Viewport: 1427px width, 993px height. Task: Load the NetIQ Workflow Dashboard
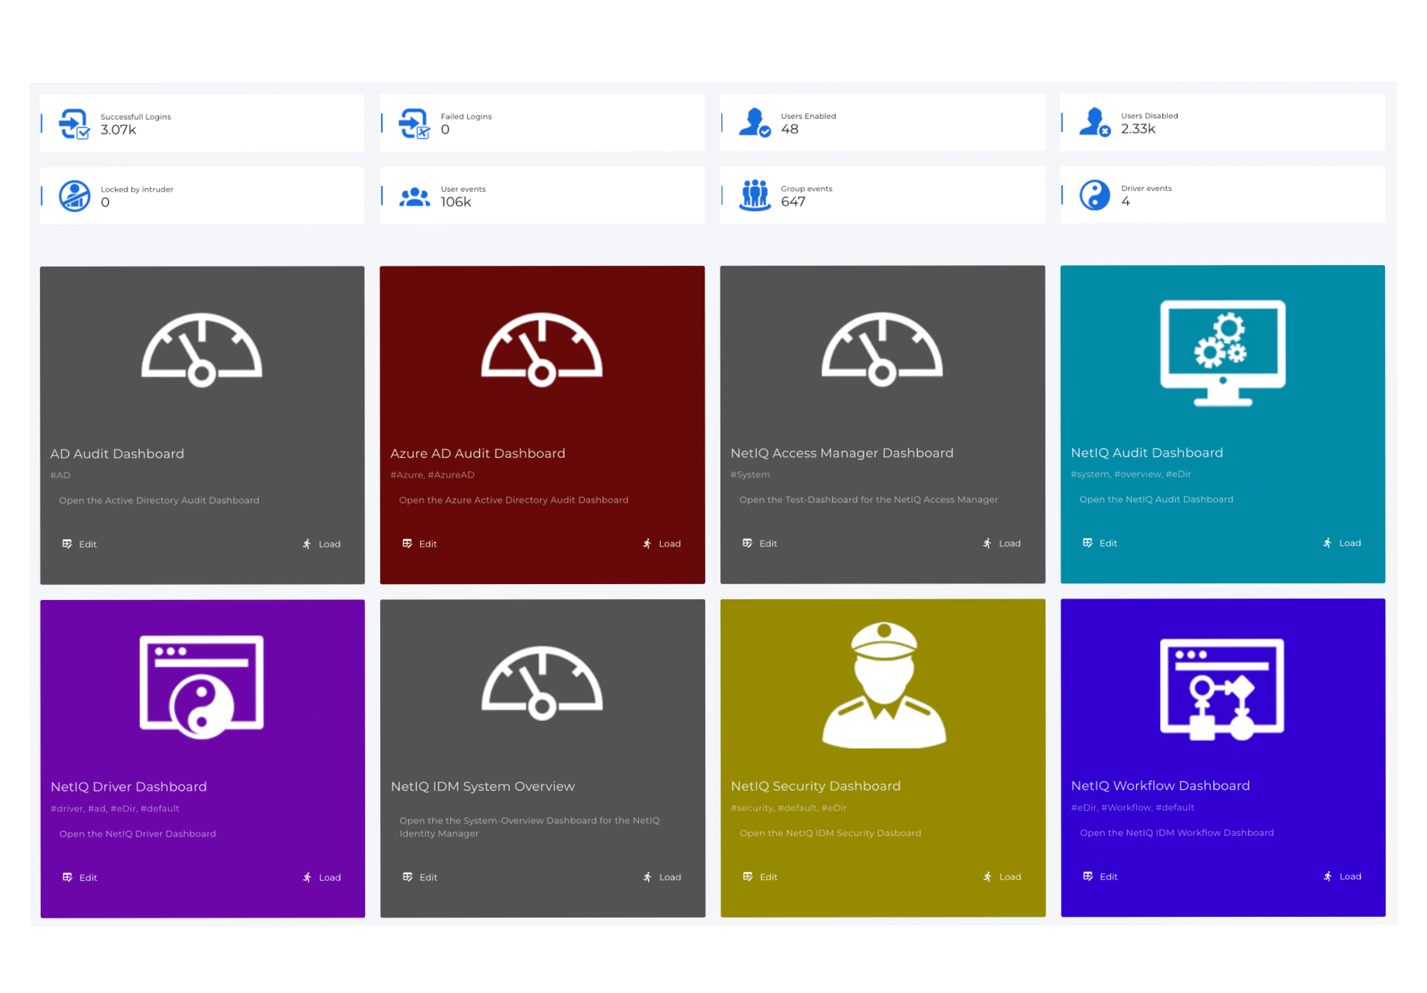coord(1342,877)
